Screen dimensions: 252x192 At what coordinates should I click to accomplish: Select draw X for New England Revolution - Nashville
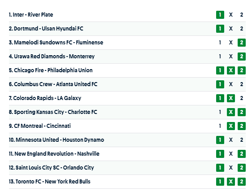[231, 154]
